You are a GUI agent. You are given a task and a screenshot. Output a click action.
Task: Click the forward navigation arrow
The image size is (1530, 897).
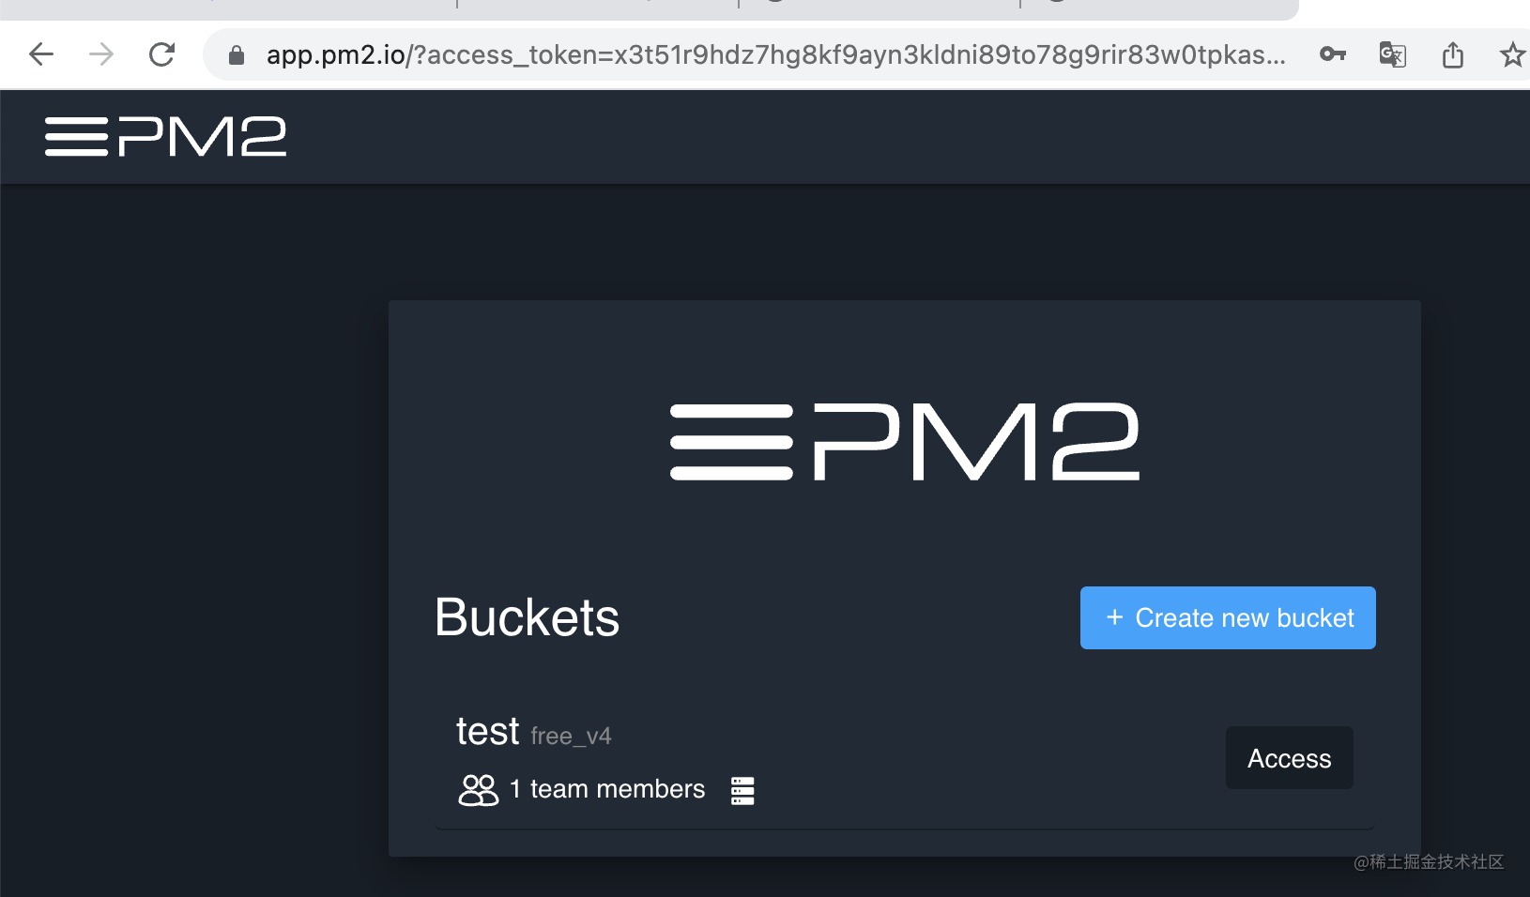(100, 54)
